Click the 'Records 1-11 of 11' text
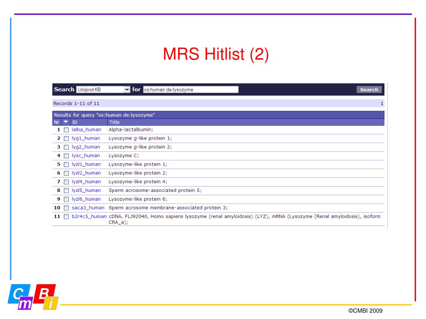The image size is (426, 319). tap(77, 103)
